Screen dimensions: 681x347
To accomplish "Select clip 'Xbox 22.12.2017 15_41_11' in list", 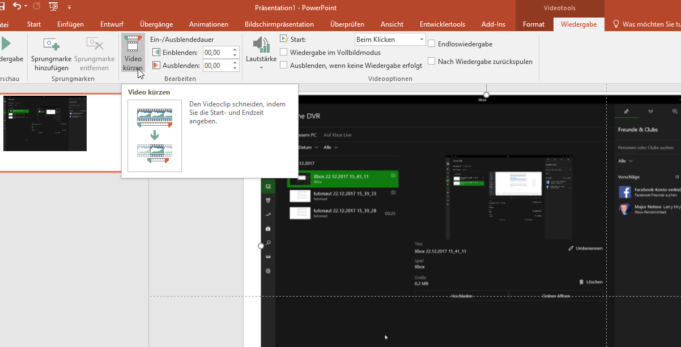I will (342, 179).
